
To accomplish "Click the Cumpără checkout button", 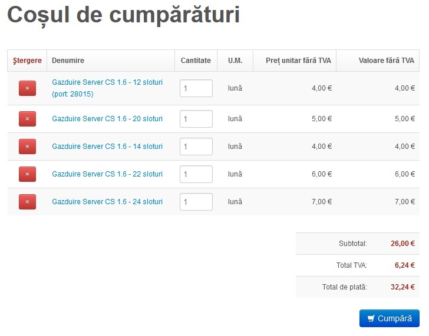I will click(x=390, y=318).
